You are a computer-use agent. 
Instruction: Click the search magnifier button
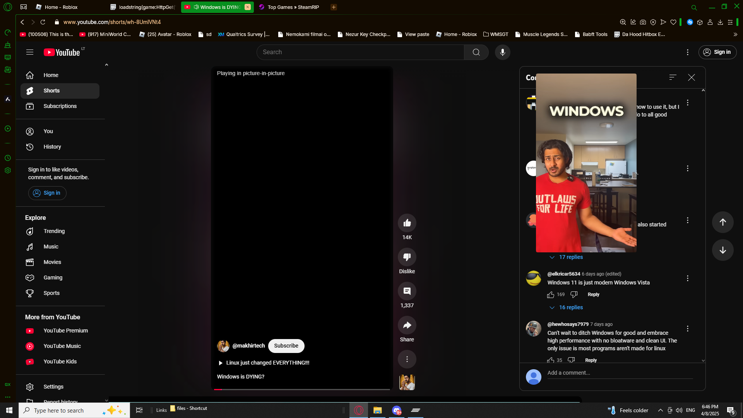click(x=476, y=52)
